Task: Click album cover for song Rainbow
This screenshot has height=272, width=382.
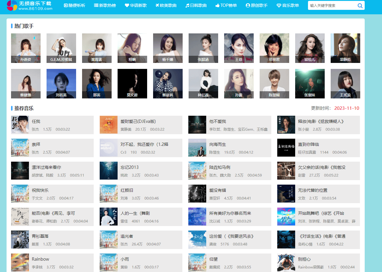Action: [20, 262]
